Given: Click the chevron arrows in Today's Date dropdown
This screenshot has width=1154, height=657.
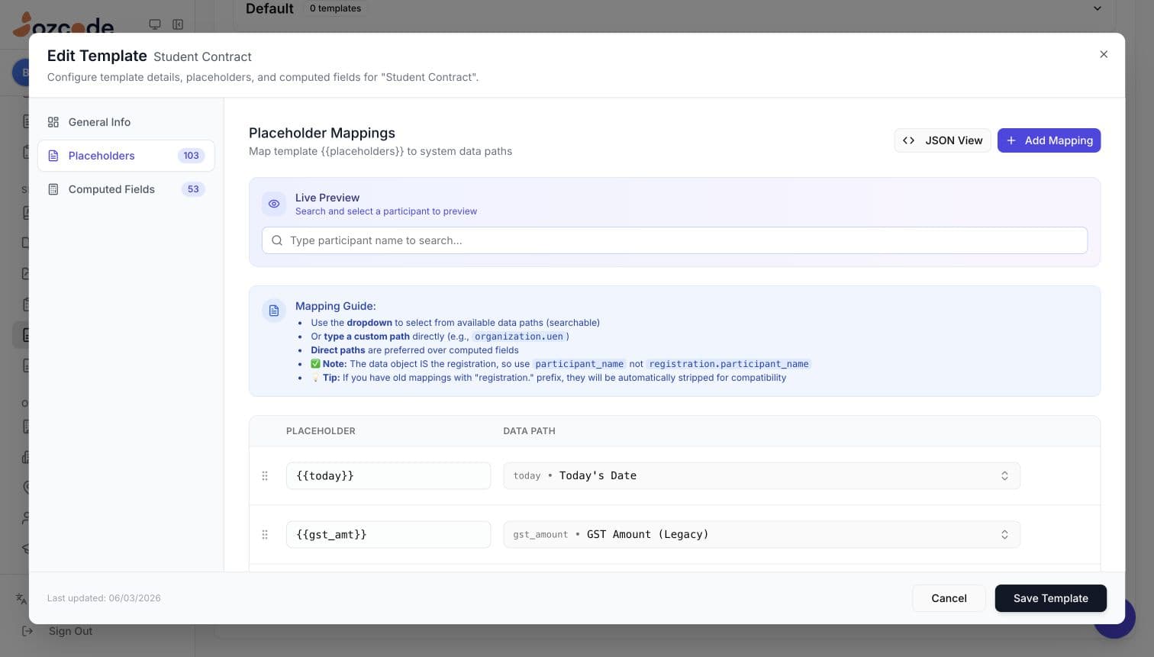Looking at the screenshot, I should tap(1004, 475).
